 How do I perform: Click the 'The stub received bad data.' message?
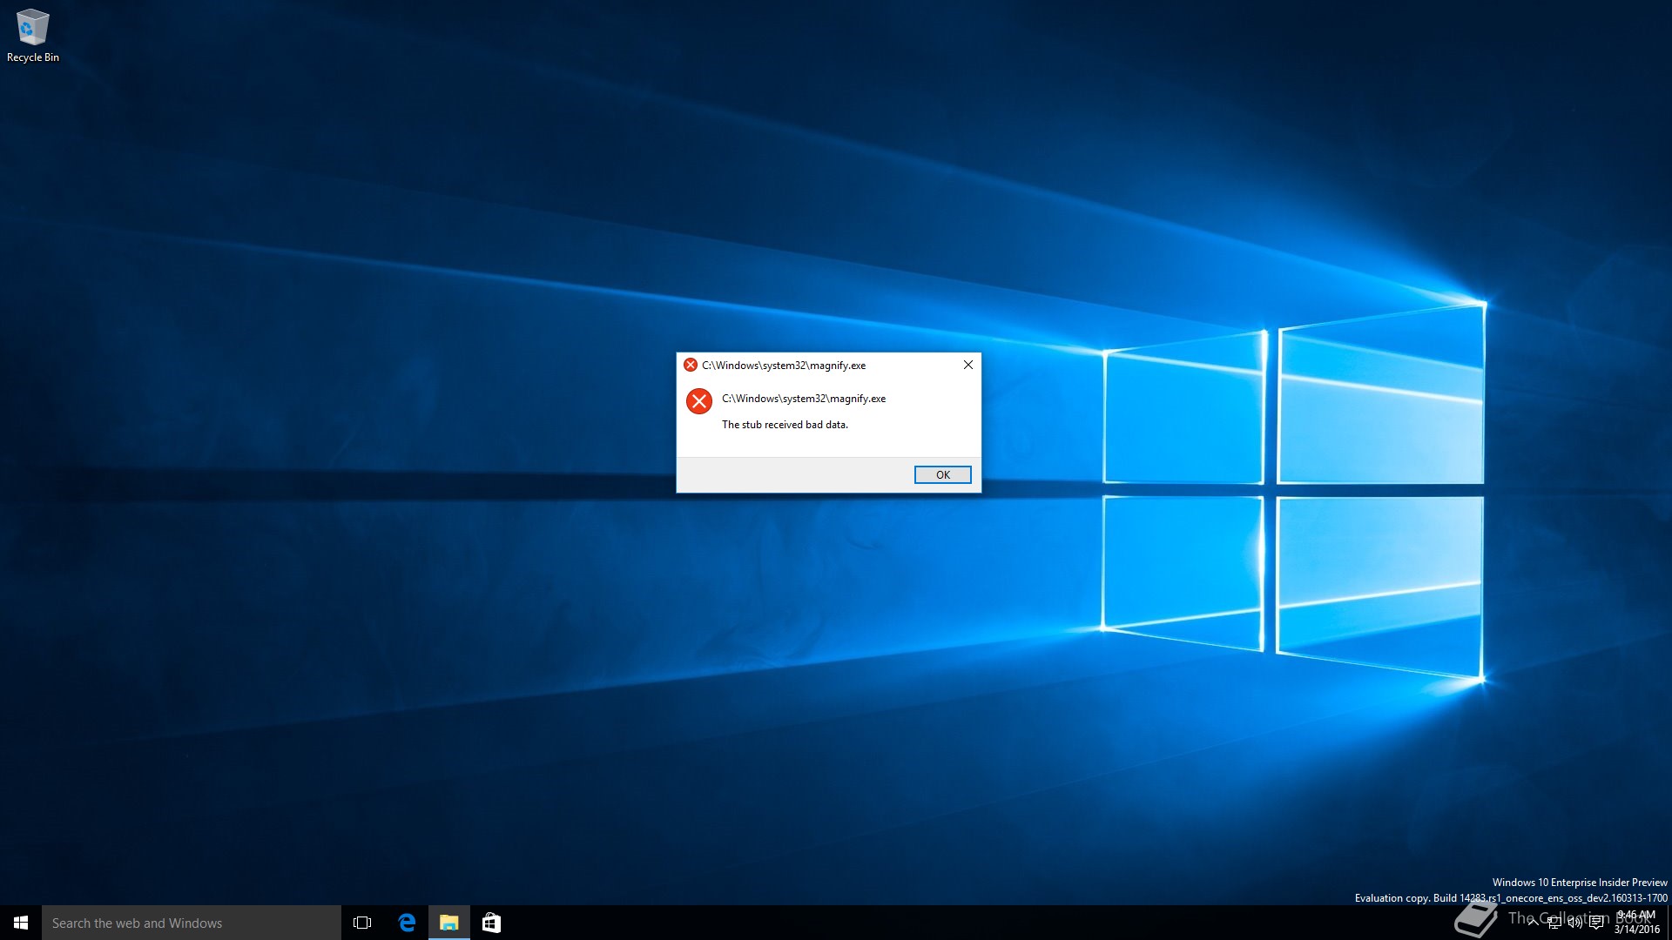tap(785, 425)
